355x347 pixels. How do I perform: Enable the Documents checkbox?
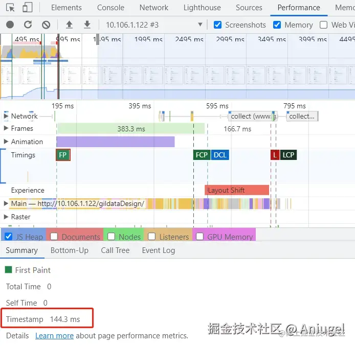point(54,237)
